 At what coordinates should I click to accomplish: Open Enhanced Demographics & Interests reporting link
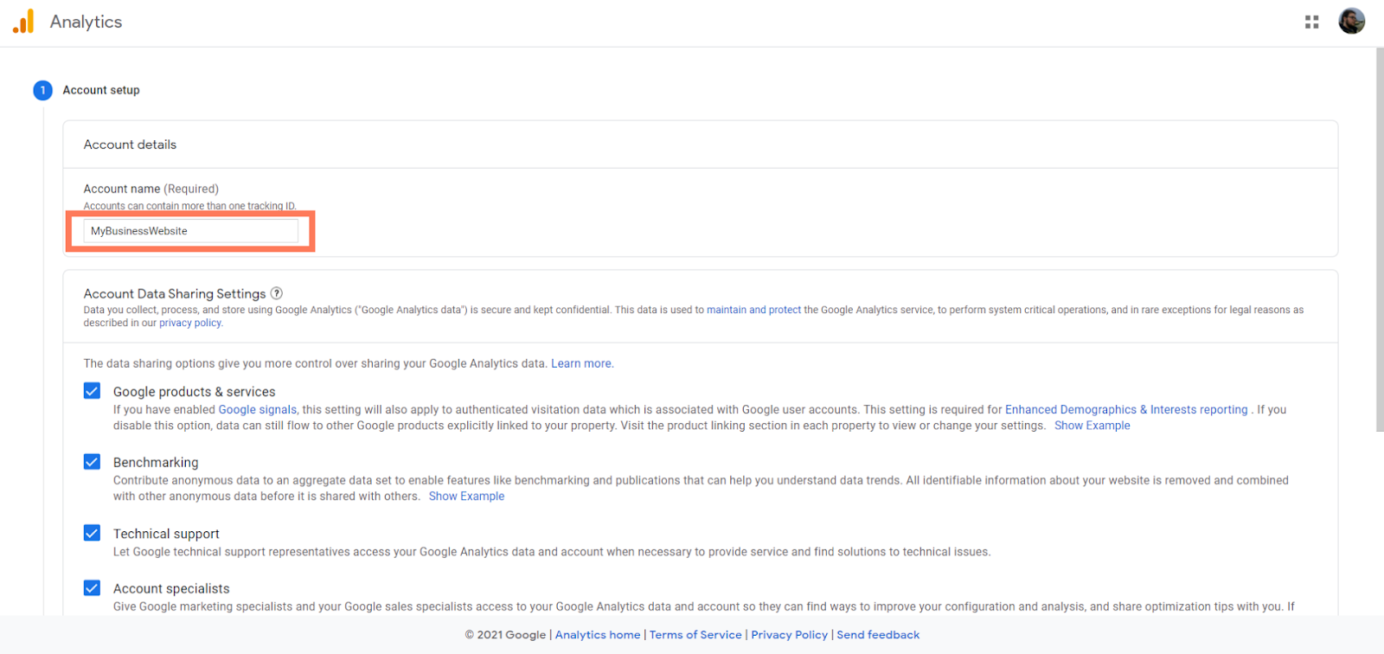(1125, 410)
